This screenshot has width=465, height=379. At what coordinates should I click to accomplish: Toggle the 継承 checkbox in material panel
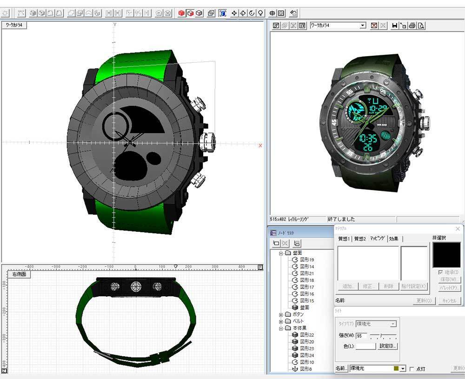tap(440, 272)
